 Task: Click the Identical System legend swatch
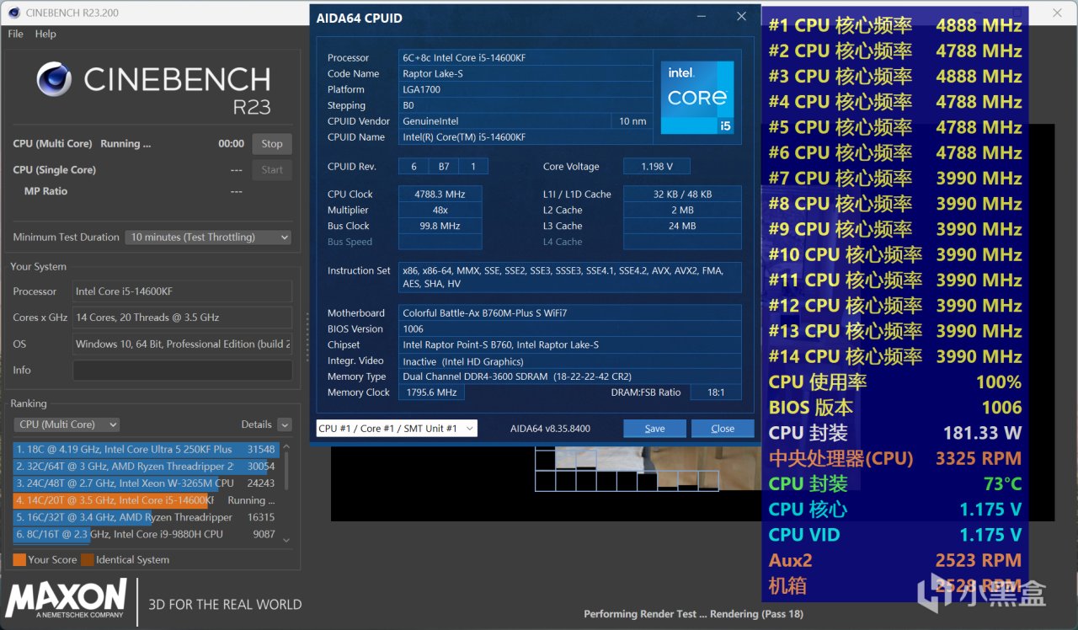[87, 559]
